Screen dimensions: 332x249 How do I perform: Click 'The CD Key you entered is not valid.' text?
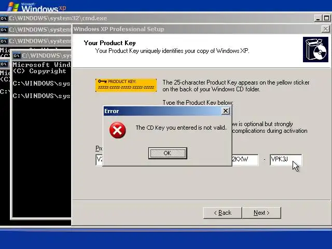[x=181, y=128]
